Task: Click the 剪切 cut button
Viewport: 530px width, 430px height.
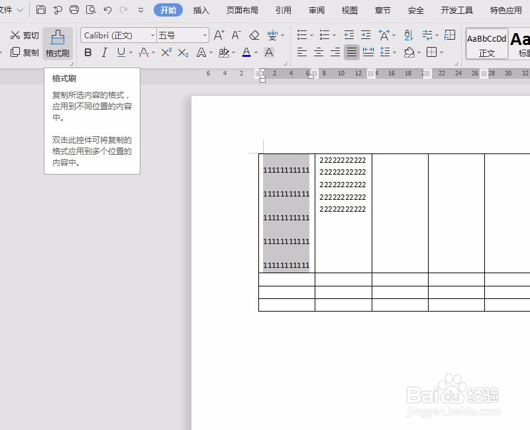Action: [x=24, y=34]
